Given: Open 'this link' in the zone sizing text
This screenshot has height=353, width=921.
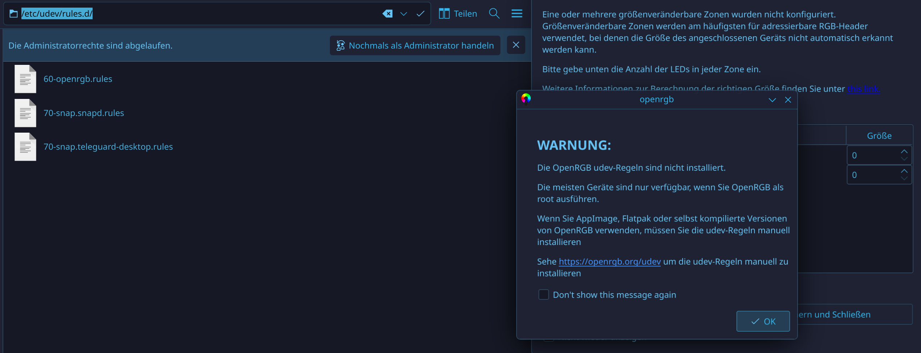Looking at the screenshot, I should click(x=863, y=89).
